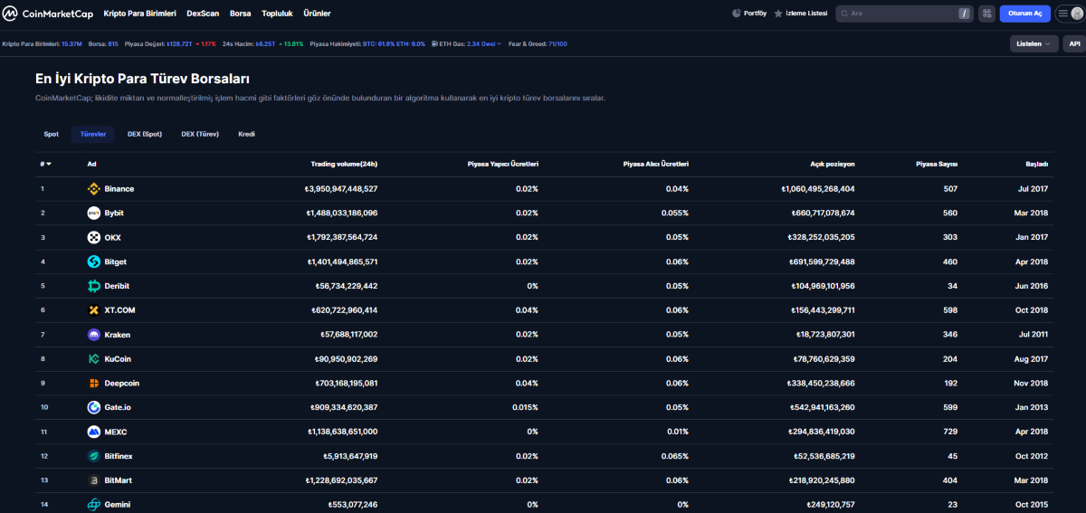Expand the Listelen dropdown
1086x513 pixels.
click(x=1034, y=43)
